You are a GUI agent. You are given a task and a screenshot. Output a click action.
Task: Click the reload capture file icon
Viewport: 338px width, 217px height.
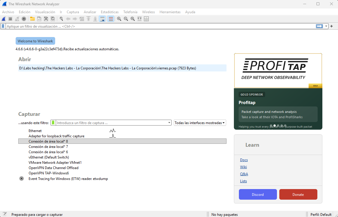tap(53, 19)
